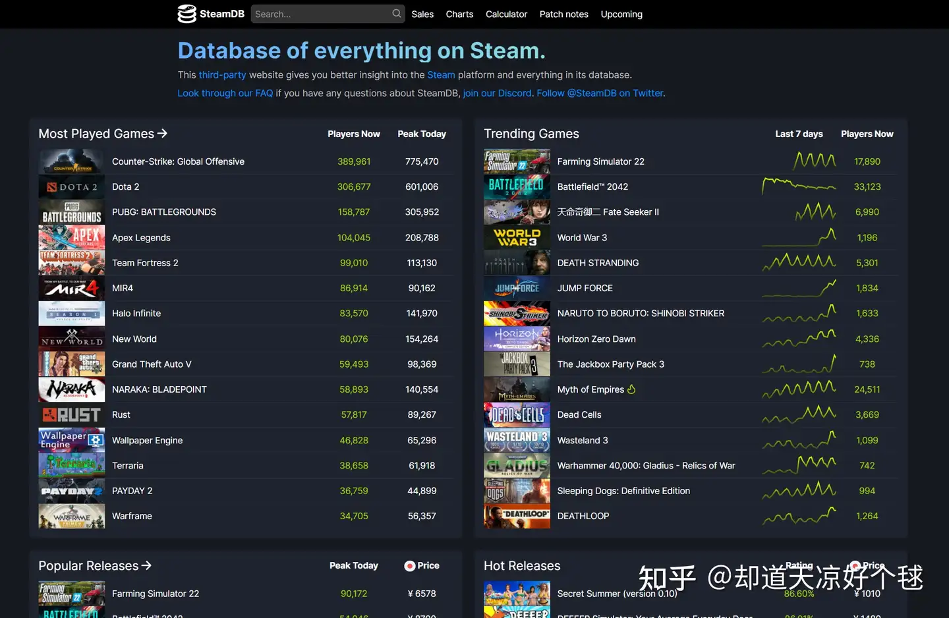The height and width of the screenshot is (618, 949).
Task: Open the Calculator menu item
Action: click(x=506, y=14)
